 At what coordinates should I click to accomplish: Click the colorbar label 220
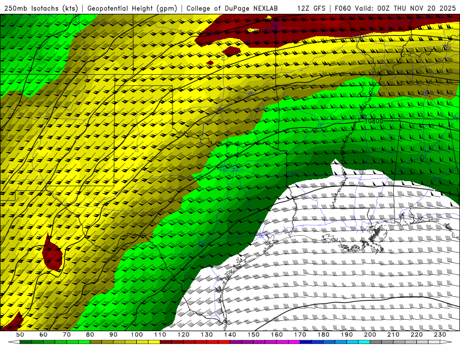coord(416,335)
